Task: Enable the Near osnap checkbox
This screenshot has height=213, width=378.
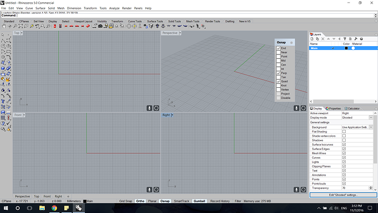Action: coord(278,52)
